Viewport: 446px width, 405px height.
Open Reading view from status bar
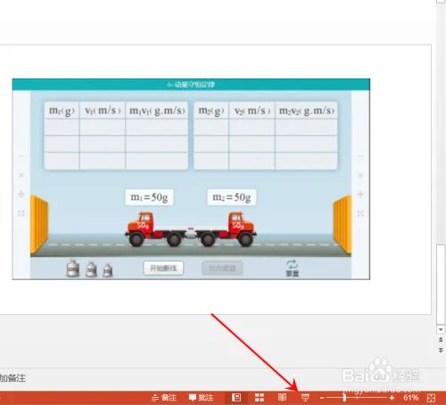[282, 397]
